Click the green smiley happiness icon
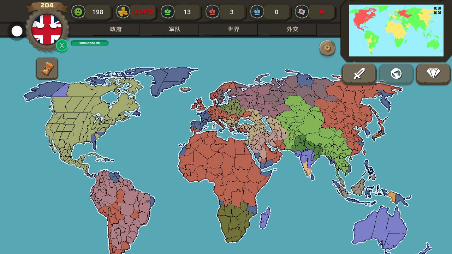This screenshot has width=452, height=254. point(78,12)
